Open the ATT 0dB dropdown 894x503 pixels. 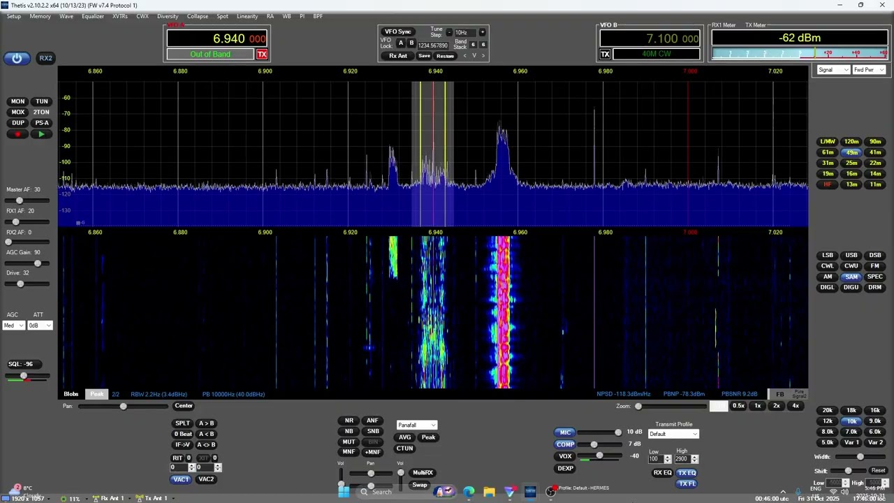[x=40, y=326]
